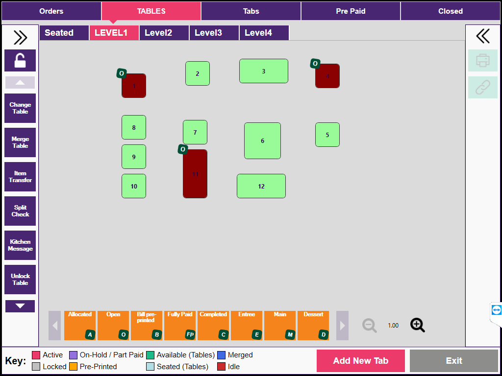Click the Allocated status tile

pyautogui.click(x=80, y=326)
